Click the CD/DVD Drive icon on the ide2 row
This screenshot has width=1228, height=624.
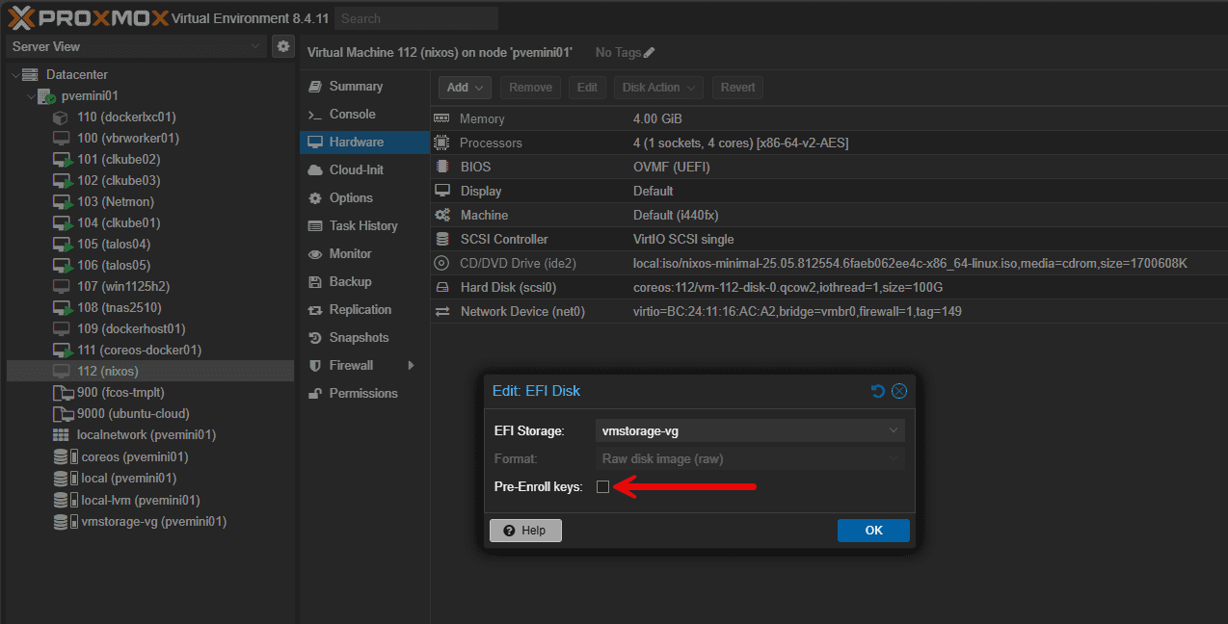click(x=443, y=263)
